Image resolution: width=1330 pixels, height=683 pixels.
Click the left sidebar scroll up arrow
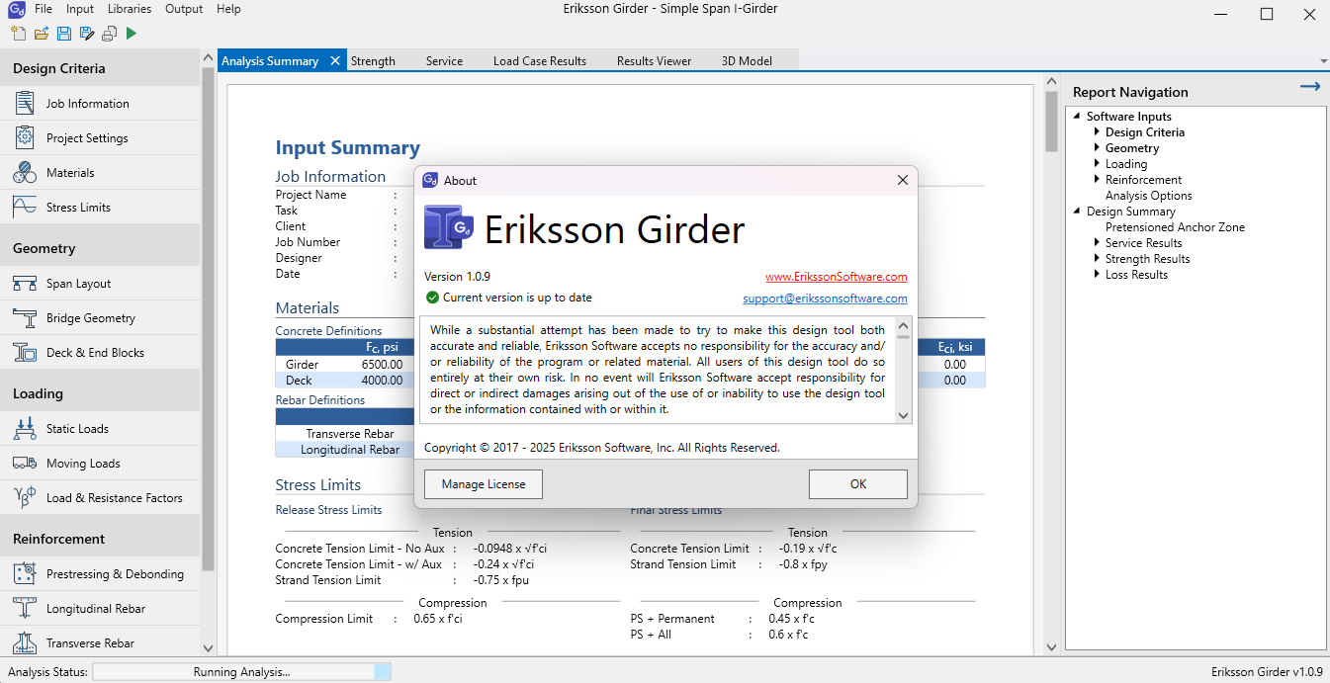tap(208, 58)
